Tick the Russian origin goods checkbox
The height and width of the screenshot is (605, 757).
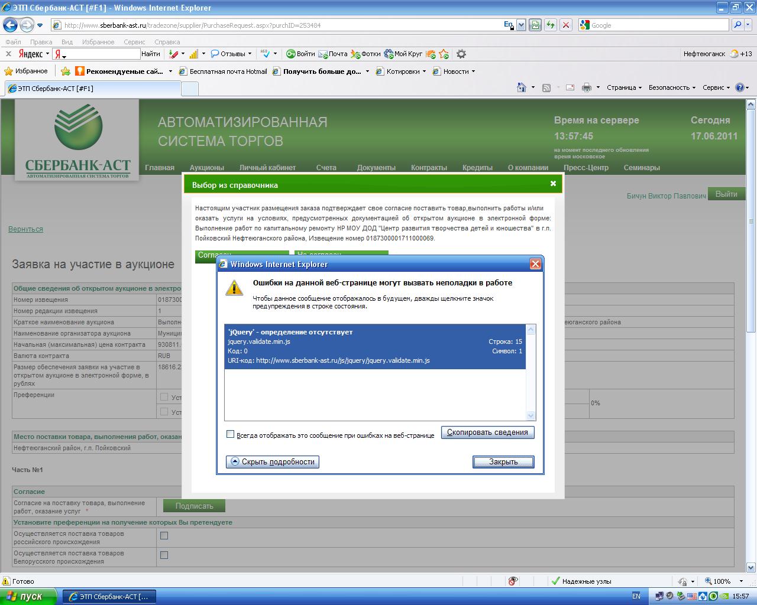(164, 536)
